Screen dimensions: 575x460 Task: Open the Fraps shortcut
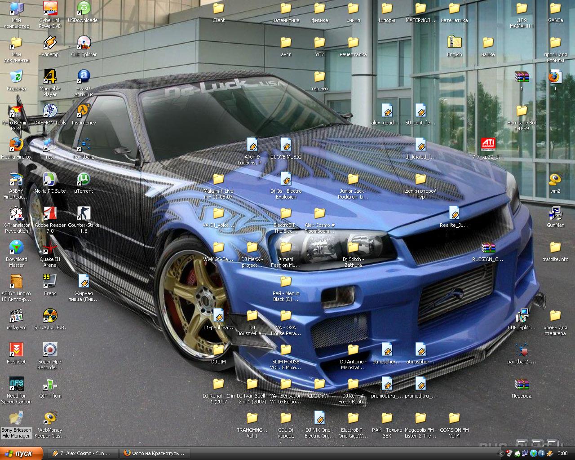(50, 285)
